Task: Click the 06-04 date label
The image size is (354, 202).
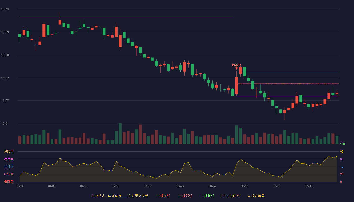Action: coord(212,186)
